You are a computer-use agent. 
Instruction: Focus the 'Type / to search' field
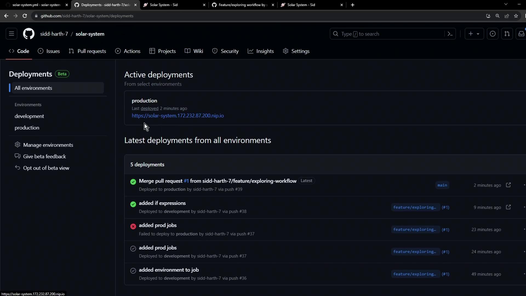(x=389, y=34)
